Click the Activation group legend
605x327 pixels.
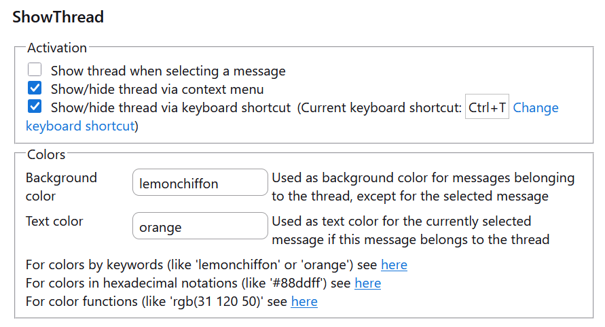tap(57, 48)
